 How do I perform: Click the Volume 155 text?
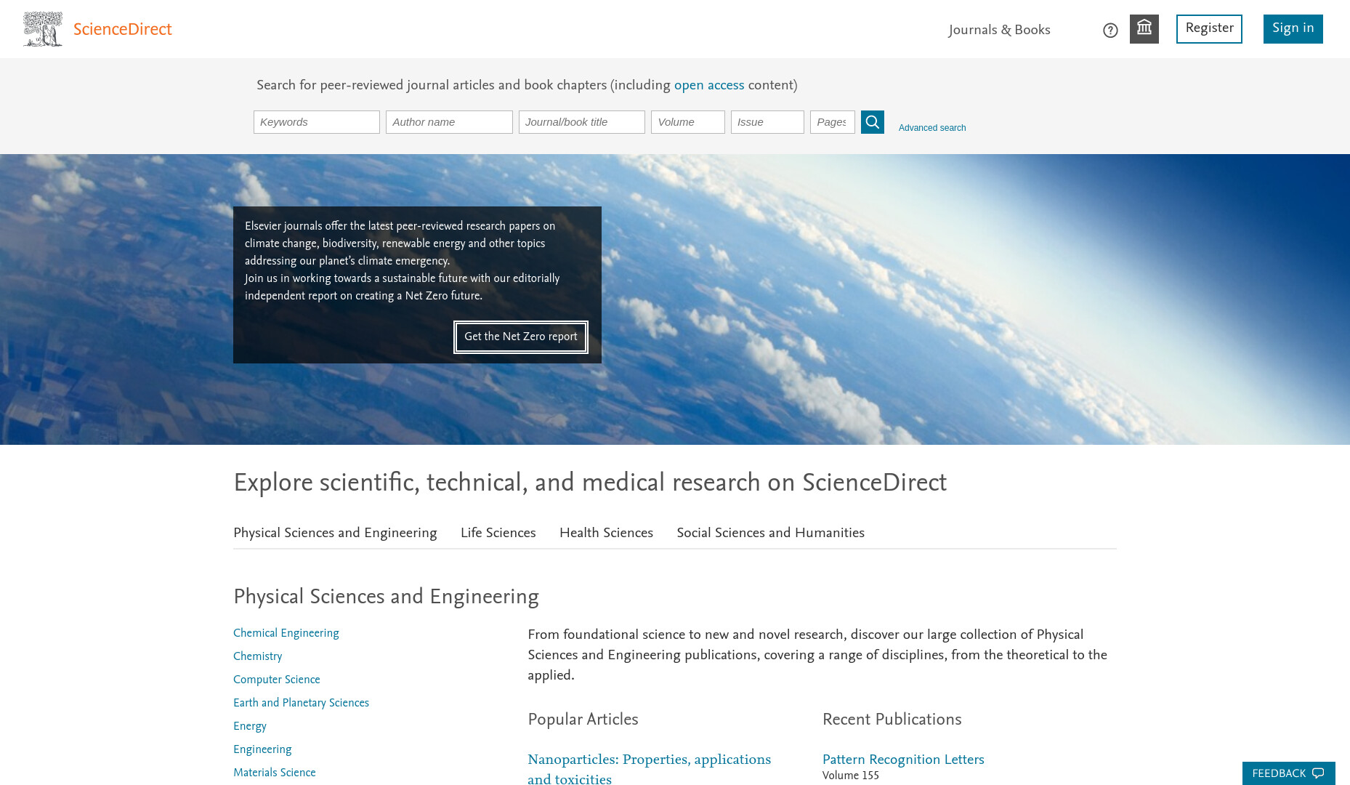point(851,776)
